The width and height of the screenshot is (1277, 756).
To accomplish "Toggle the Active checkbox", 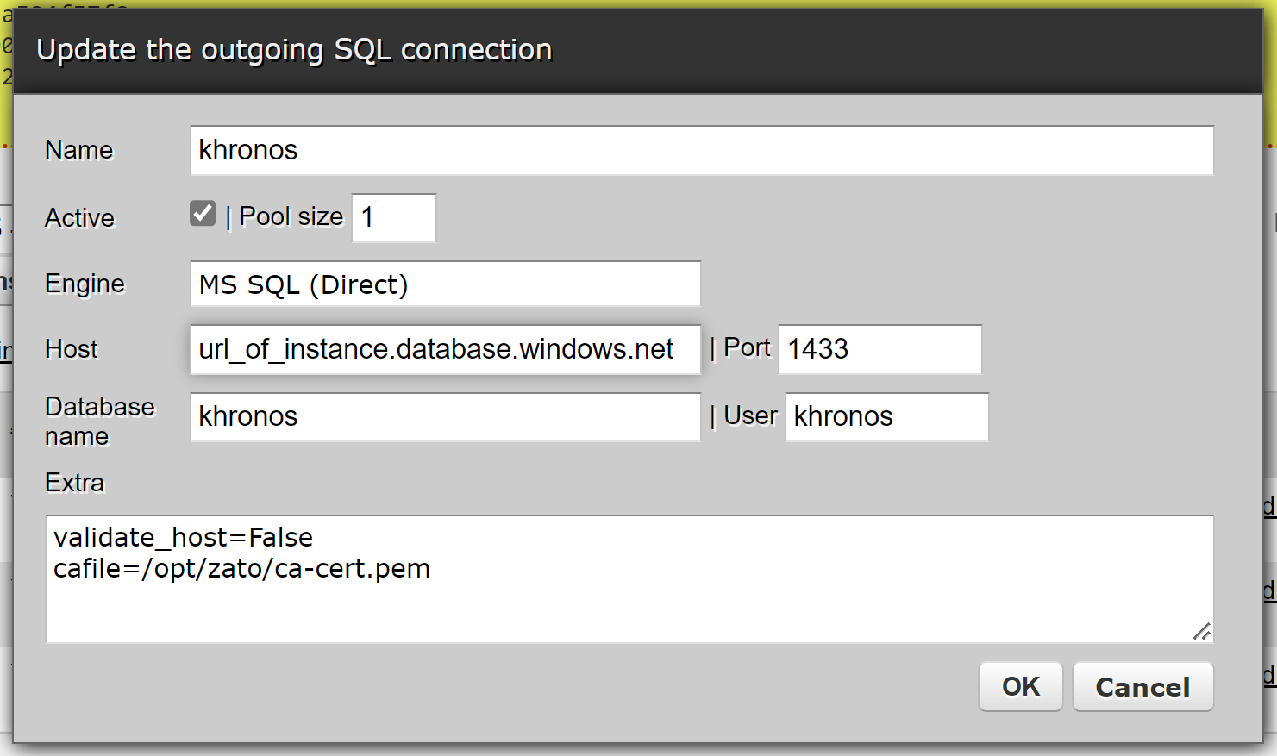I will pos(203,213).
